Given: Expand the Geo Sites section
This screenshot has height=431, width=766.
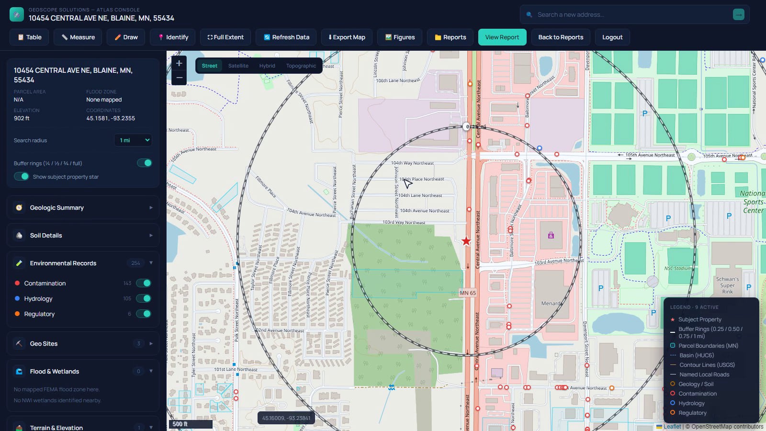Looking at the screenshot, I should [x=83, y=343].
